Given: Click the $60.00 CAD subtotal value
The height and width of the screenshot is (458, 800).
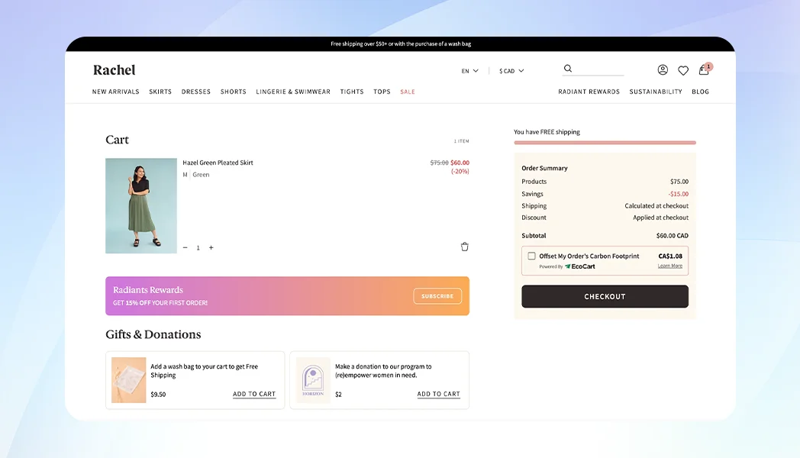Looking at the screenshot, I should coord(672,236).
